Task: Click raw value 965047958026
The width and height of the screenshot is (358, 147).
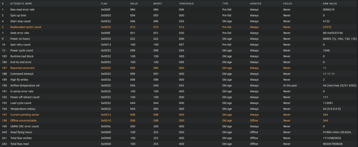Action: (x=333, y=144)
